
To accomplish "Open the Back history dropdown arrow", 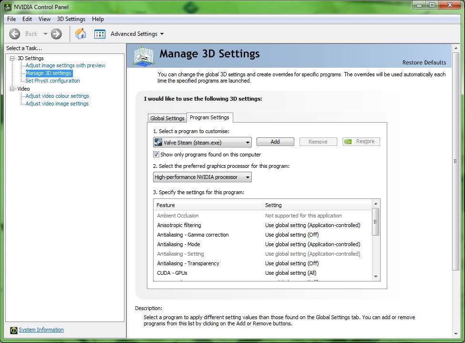I will pos(45,34).
